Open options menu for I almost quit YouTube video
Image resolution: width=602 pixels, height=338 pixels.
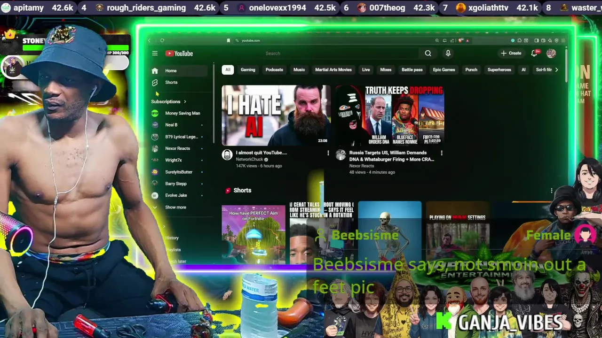click(x=328, y=153)
